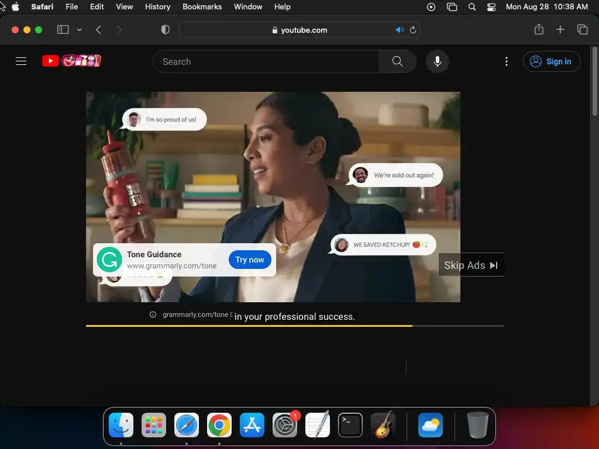Open the screen mirroring menu bar icon

tap(452, 7)
